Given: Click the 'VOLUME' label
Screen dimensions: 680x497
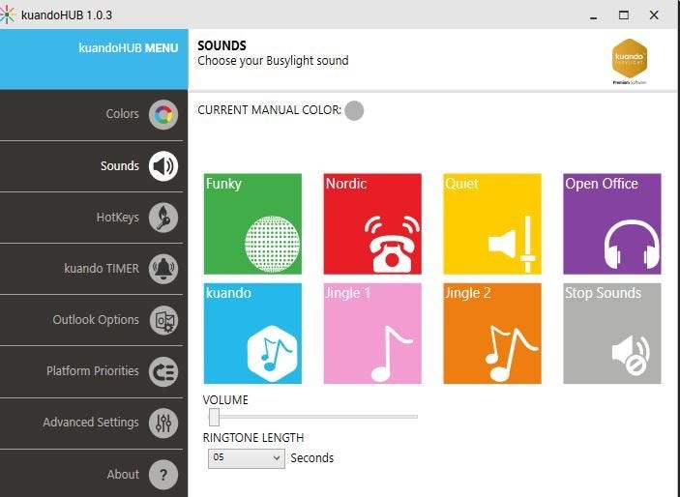Looking at the screenshot, I should 225,400.
